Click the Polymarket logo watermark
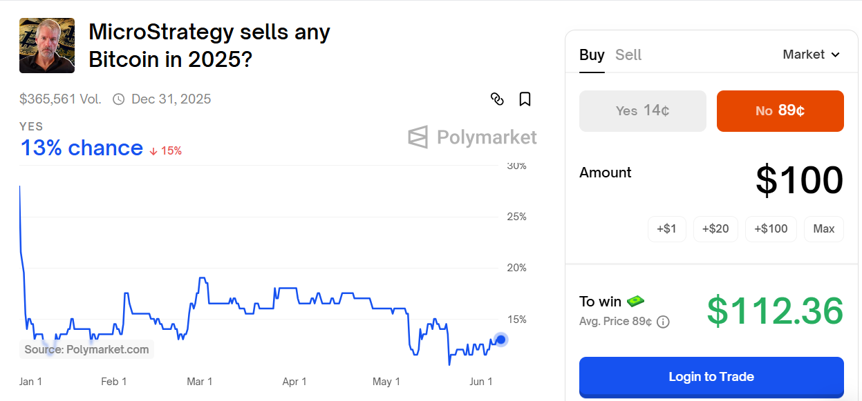This screenshot has width=862, height=401. pyautogui.click(x=472, y=137)
